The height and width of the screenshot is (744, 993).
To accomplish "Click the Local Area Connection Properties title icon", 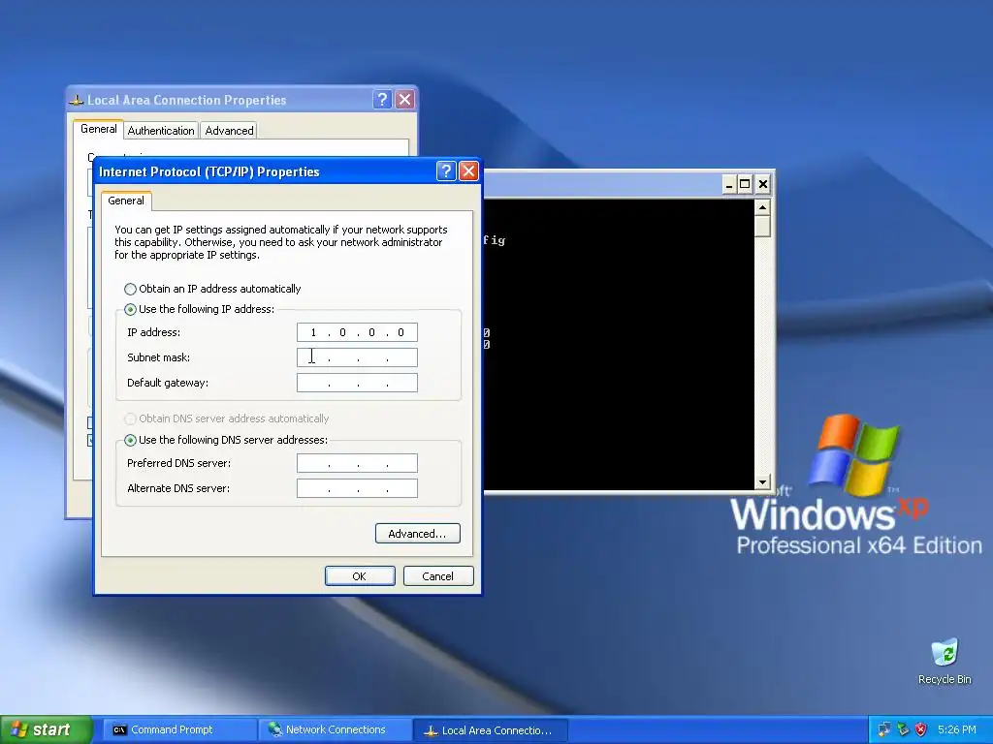I will (x=77, y=100).
